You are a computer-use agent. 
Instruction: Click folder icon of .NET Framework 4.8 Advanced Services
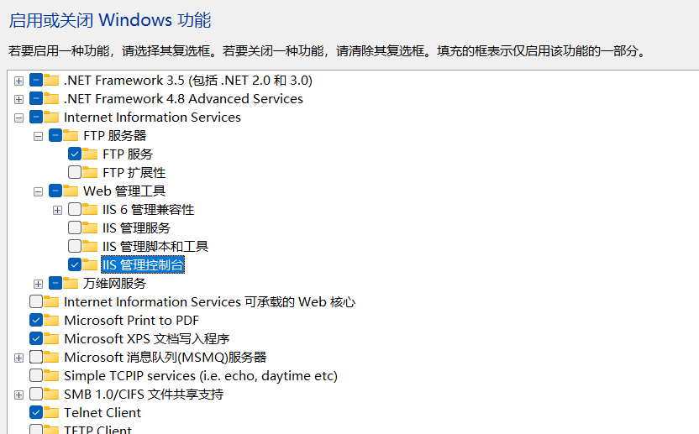50,98
